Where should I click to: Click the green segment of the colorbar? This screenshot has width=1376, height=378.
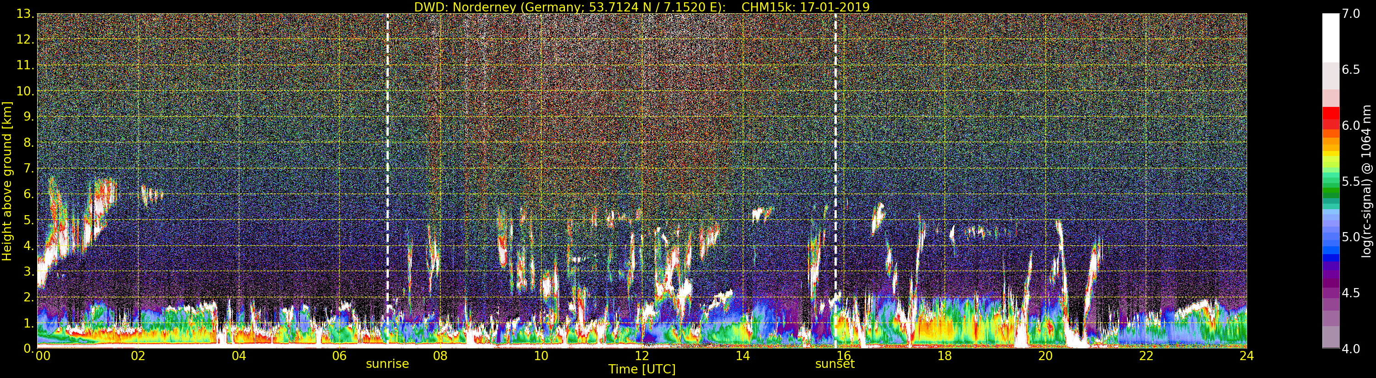tap(1331, 190)
